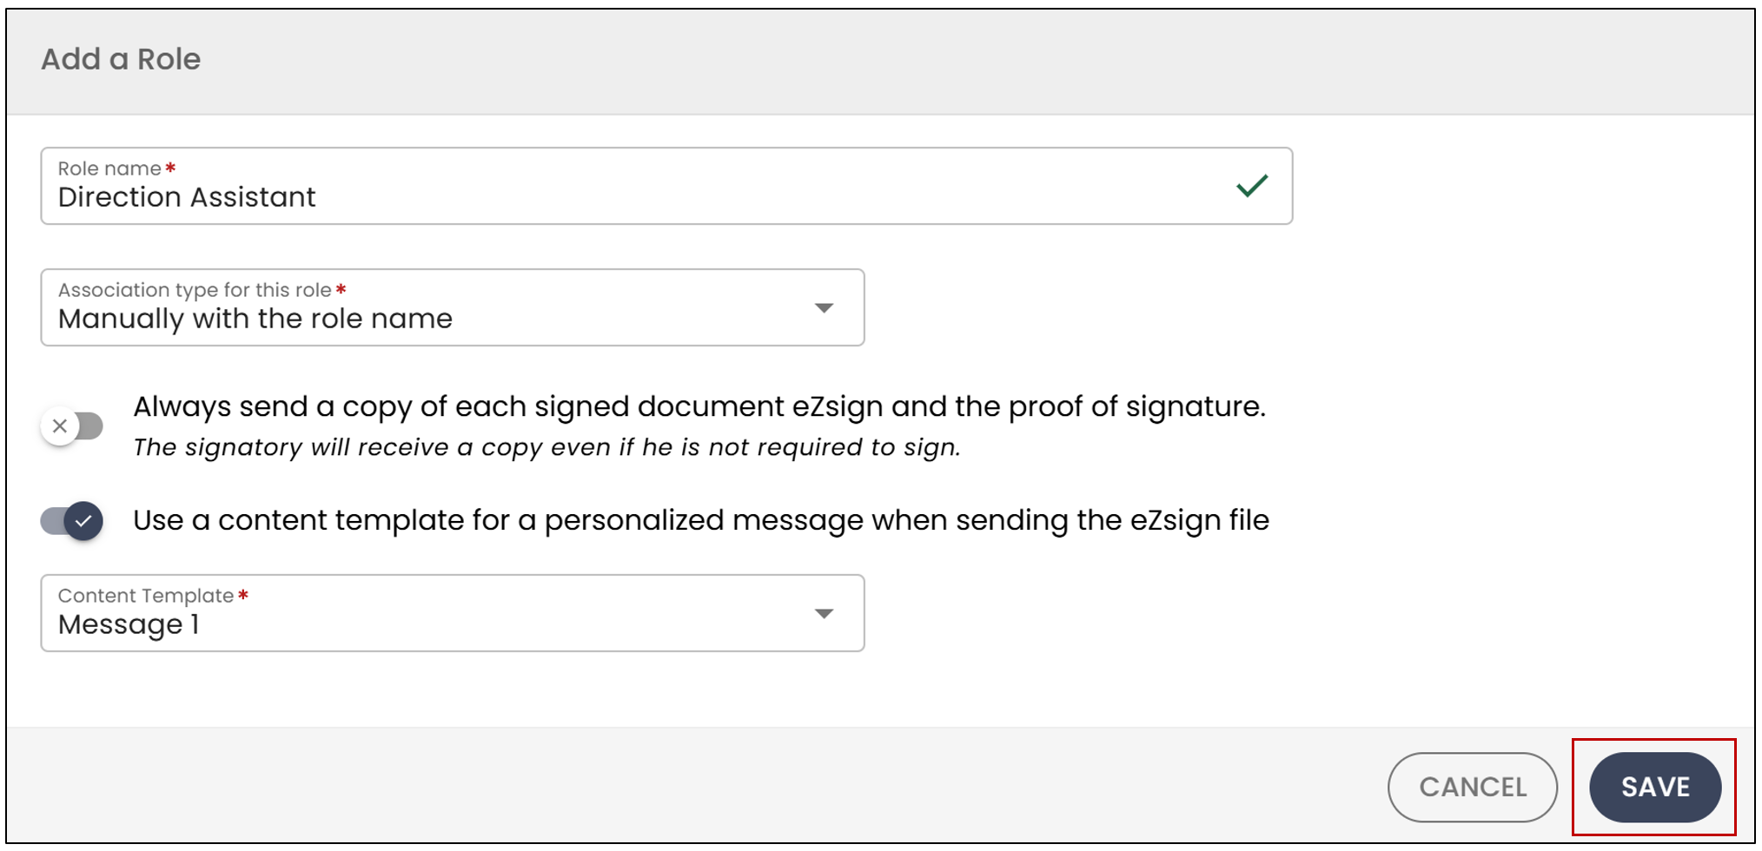Cancel adding the role
Viewport: 1762px width, 851px height.
[1473, 787]
